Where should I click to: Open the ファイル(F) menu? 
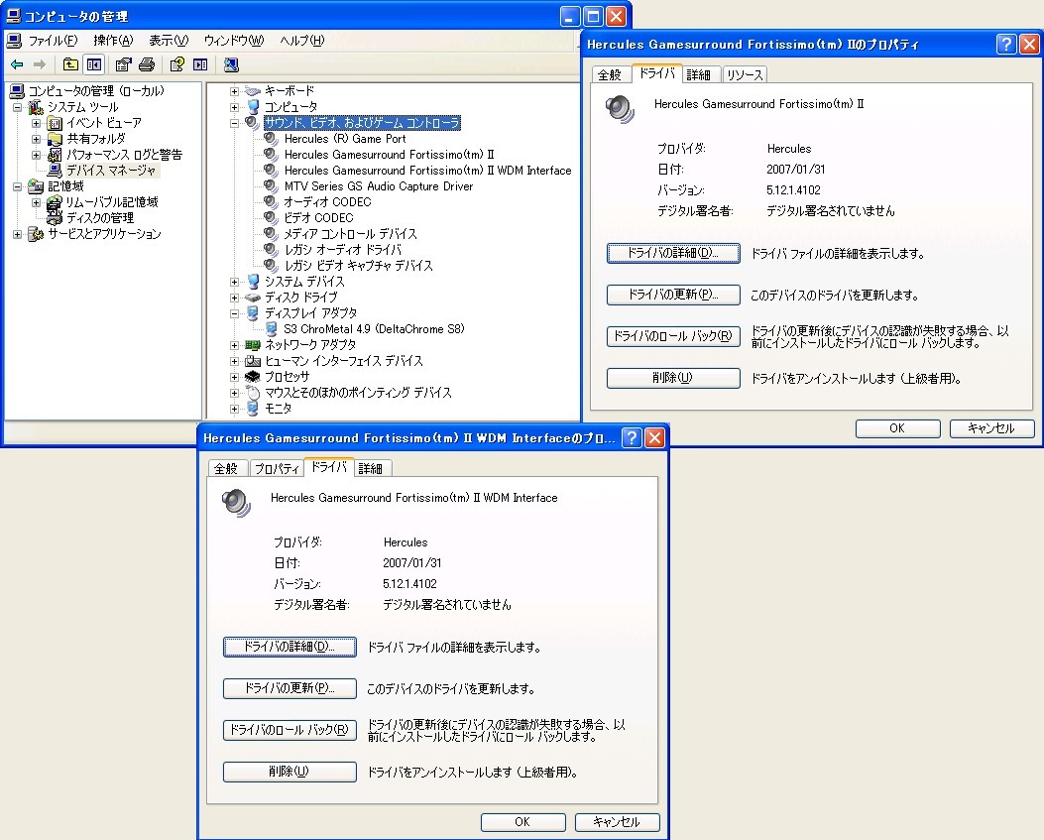[53, 41]
